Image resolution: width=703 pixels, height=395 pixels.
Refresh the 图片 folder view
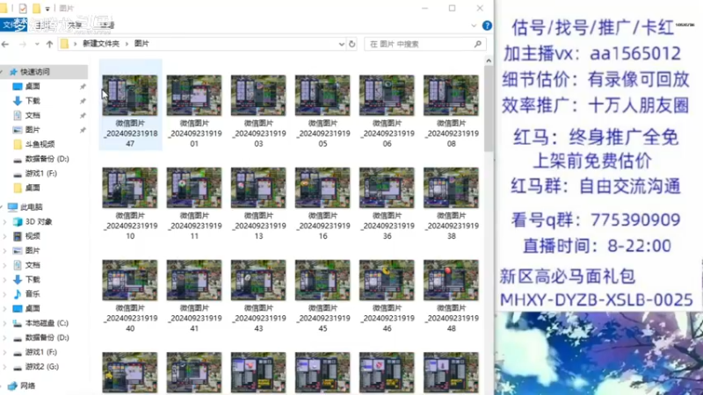coord(352,44)
